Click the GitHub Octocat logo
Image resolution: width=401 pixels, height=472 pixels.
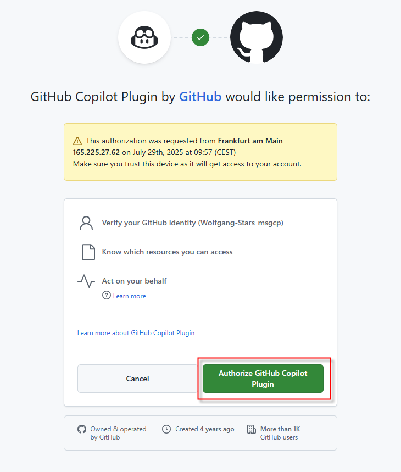click(257, 37)
